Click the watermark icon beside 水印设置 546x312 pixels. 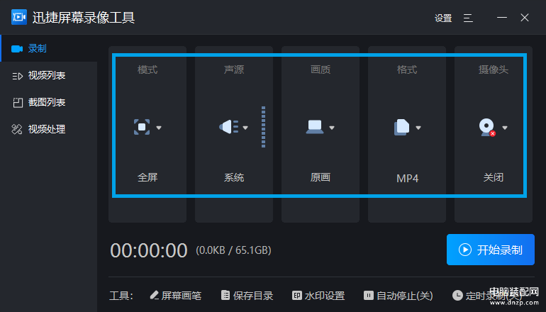296,296
